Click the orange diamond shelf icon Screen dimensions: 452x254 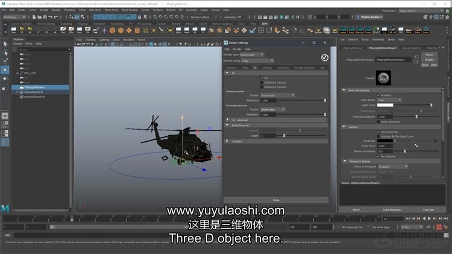pyautogui.click(x=129, y=30)
